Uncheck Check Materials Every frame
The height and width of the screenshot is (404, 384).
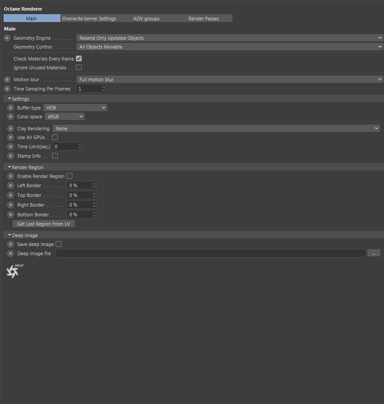point(79,59)
